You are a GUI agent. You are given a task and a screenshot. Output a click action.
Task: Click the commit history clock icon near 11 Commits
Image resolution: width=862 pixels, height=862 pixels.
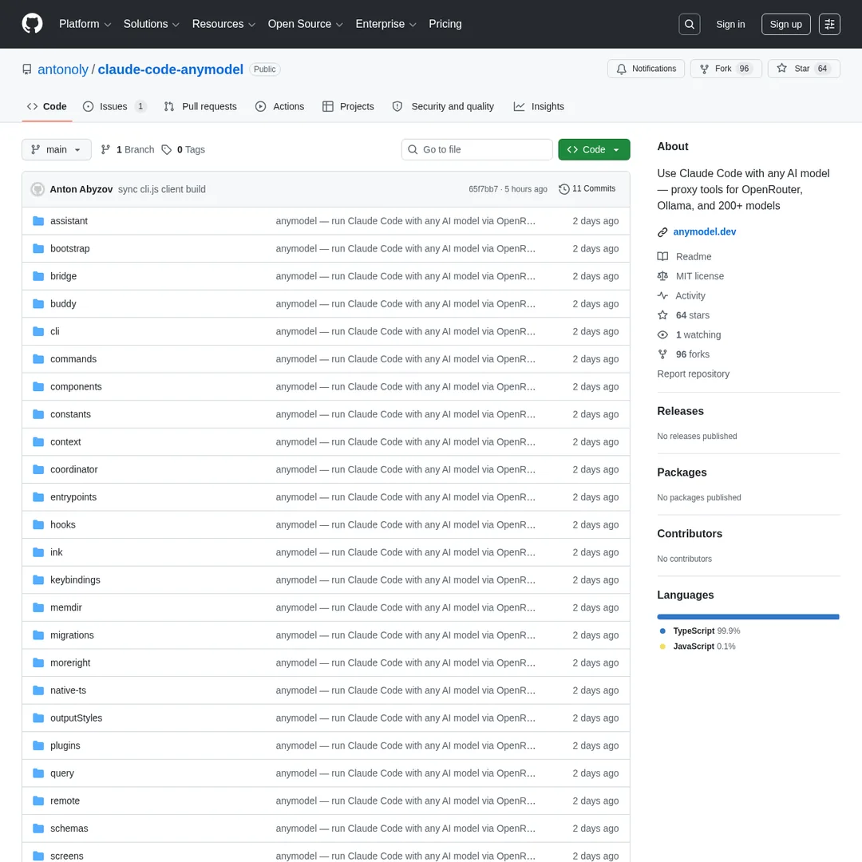coord(564,188)
